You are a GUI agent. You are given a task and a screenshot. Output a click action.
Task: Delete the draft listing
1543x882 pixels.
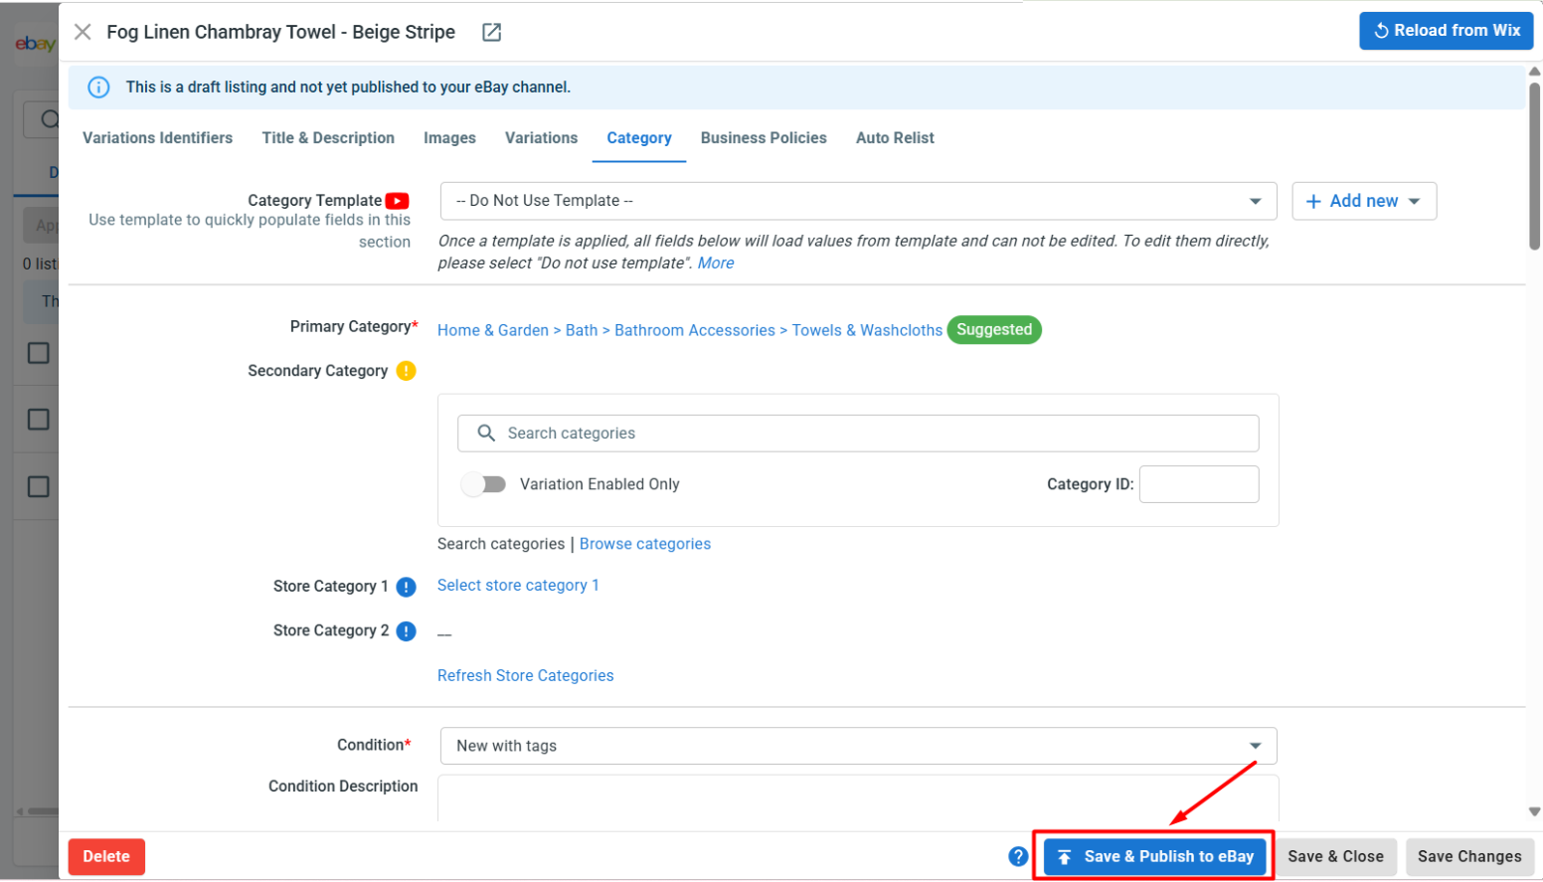coord(106,856)
